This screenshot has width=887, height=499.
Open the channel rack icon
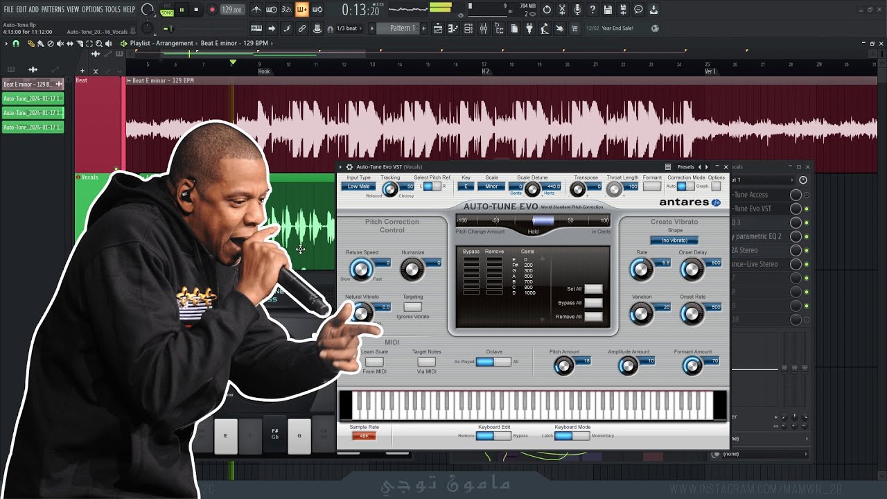click(x=468, y=28)
